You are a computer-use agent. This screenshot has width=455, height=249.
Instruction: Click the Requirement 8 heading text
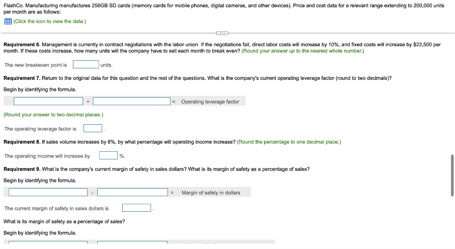click(22, 142)
